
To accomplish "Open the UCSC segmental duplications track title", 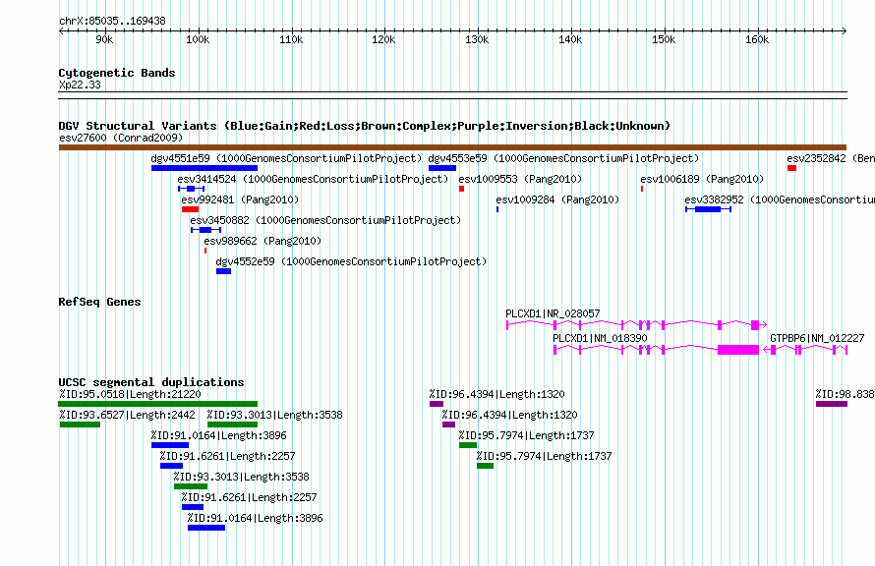I will (x=151, y=382).
